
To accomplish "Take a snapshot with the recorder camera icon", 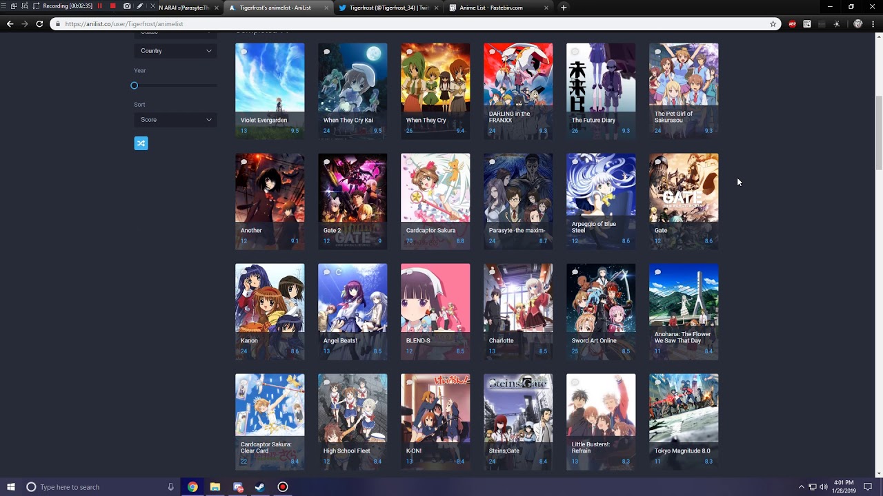I will tap(127, 6).
